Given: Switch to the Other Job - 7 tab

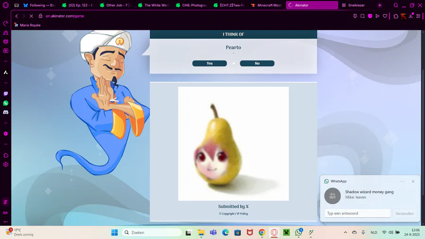Looking at the screenshot, I should [116, 5].
